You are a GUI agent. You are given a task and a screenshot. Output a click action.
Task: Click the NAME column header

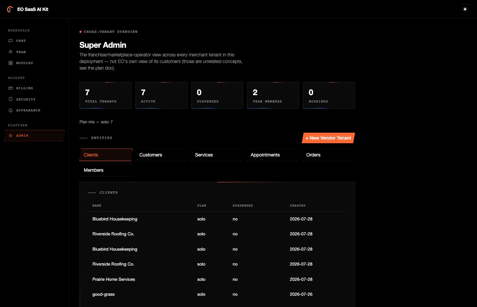click(97, 206)
